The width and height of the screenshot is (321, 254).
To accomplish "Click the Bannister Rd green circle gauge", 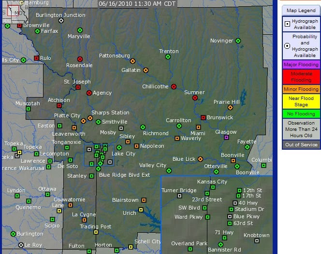I will pos(220,244).
